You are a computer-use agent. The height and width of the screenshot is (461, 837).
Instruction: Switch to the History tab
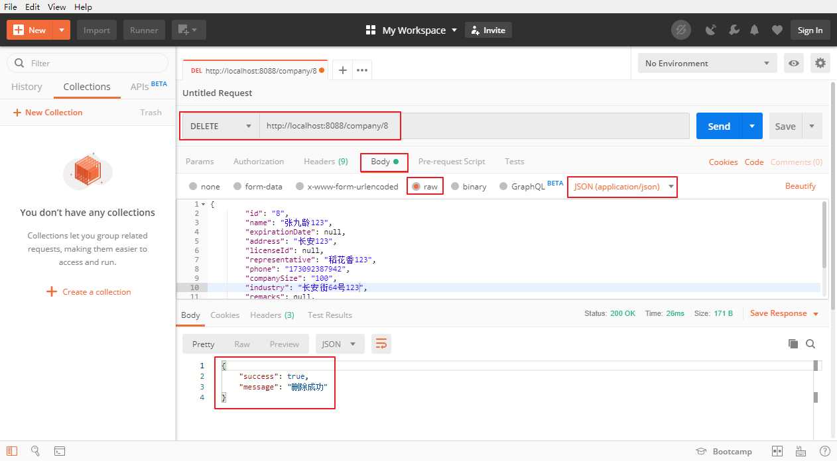click(27, 87)
